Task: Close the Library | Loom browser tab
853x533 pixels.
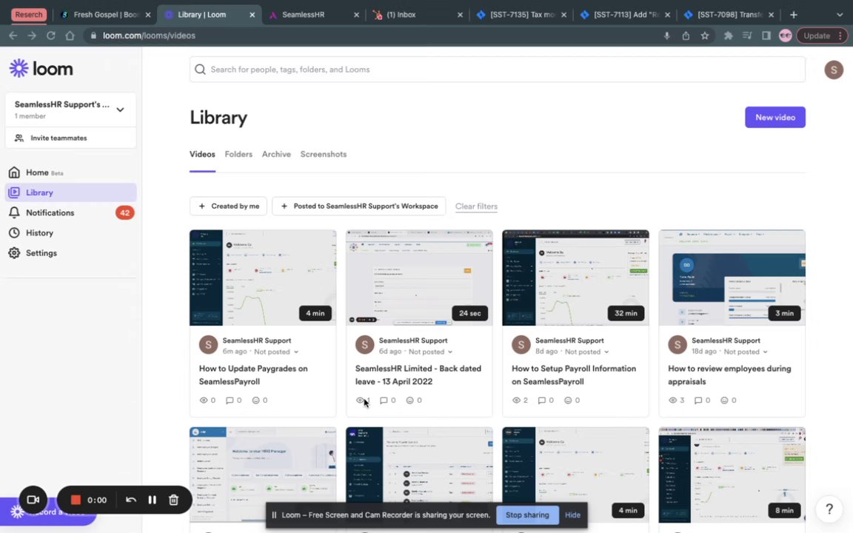Action: (252, 15)
